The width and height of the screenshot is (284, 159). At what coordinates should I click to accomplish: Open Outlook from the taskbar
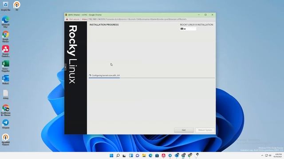(177, 155)
